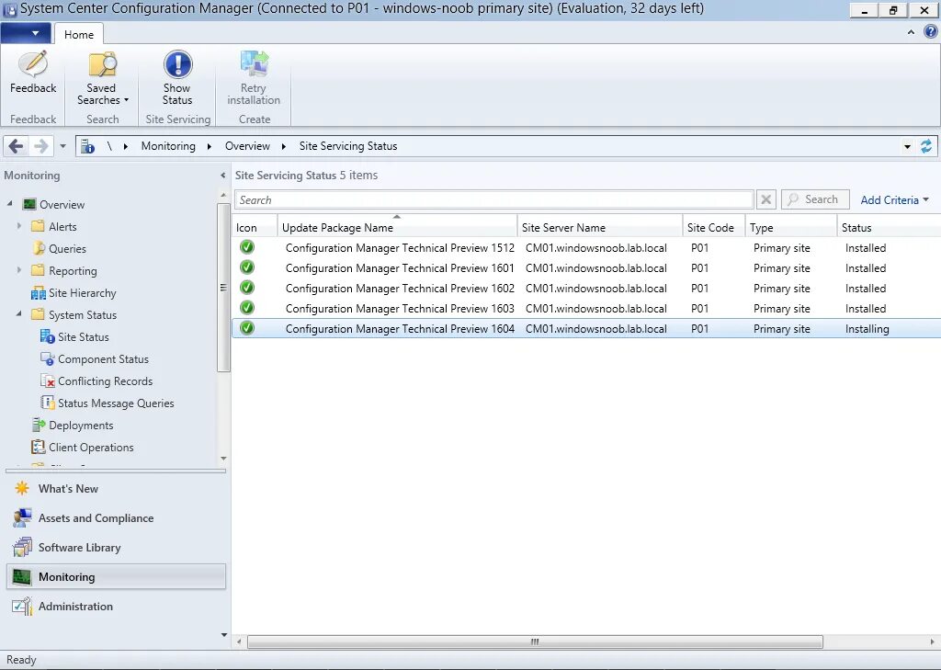Go forward with the navigation arrow
Viewport: 941px width, 670px height.
pyautogui.click(x=40, y=146)
